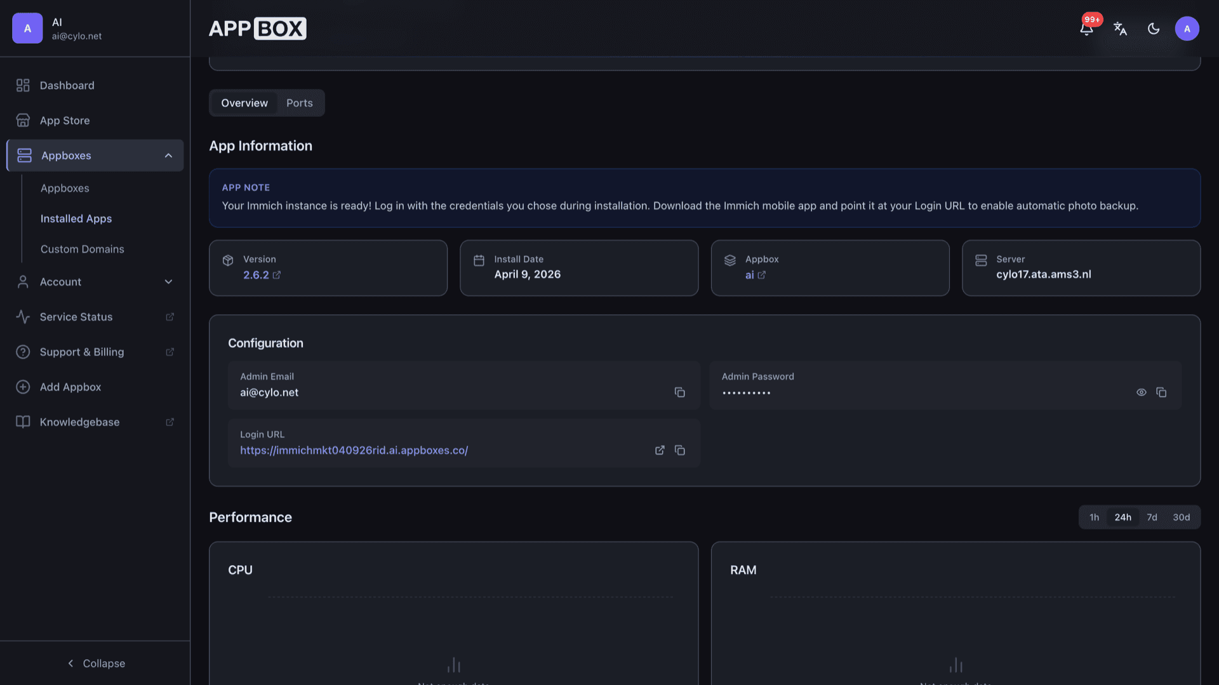
Task: Click the sidebar account avatar A
Action: [x=27, y=29]
